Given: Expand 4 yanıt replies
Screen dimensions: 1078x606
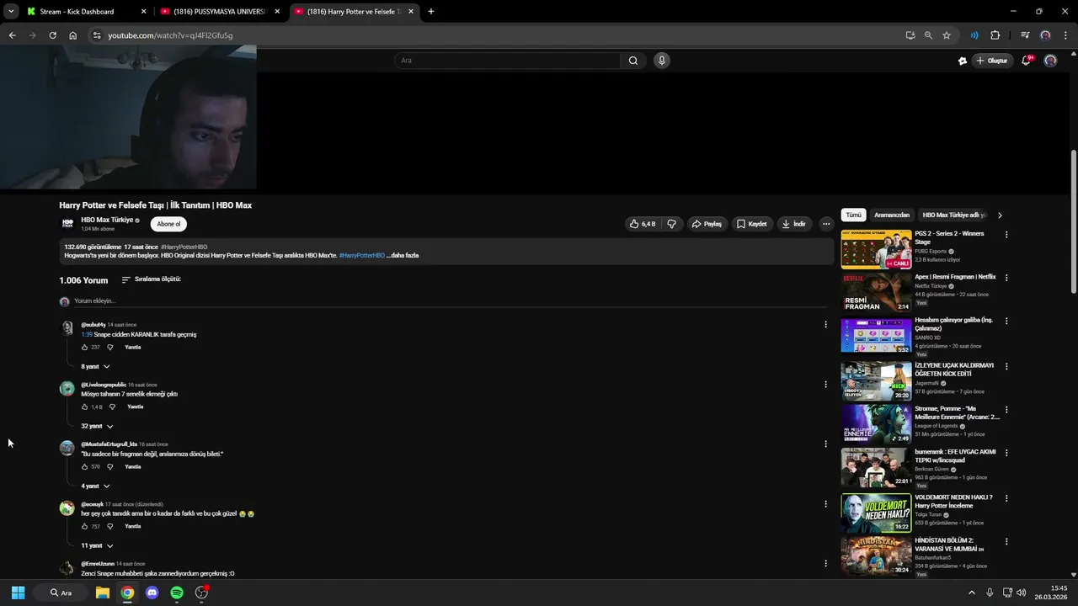Looking at the screenshot, I should click(95, 486).
